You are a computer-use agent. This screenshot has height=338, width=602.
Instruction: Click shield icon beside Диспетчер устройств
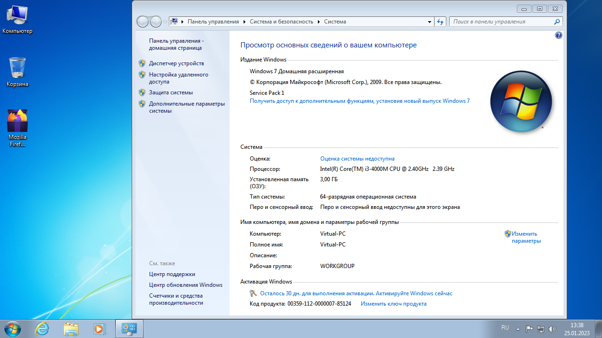[x=142, y=63]
